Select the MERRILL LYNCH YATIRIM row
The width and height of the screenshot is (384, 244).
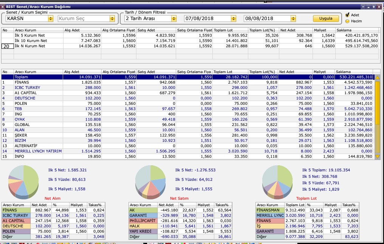[187, 151]
